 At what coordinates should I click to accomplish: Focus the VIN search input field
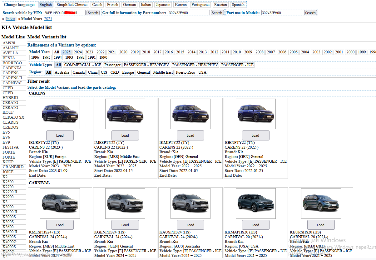tap(64, 13)
